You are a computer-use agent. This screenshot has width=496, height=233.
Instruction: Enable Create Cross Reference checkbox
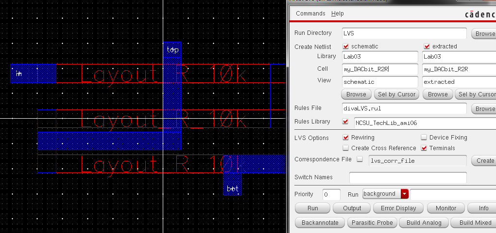pyautogui.click(x=346, y=148)
